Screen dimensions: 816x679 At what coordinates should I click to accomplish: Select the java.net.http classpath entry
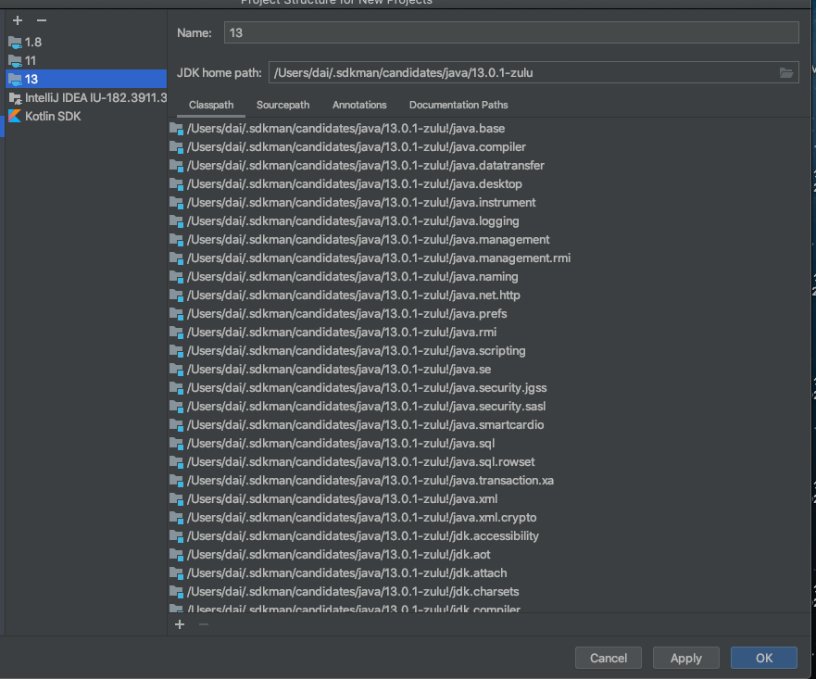coord(489,295)
